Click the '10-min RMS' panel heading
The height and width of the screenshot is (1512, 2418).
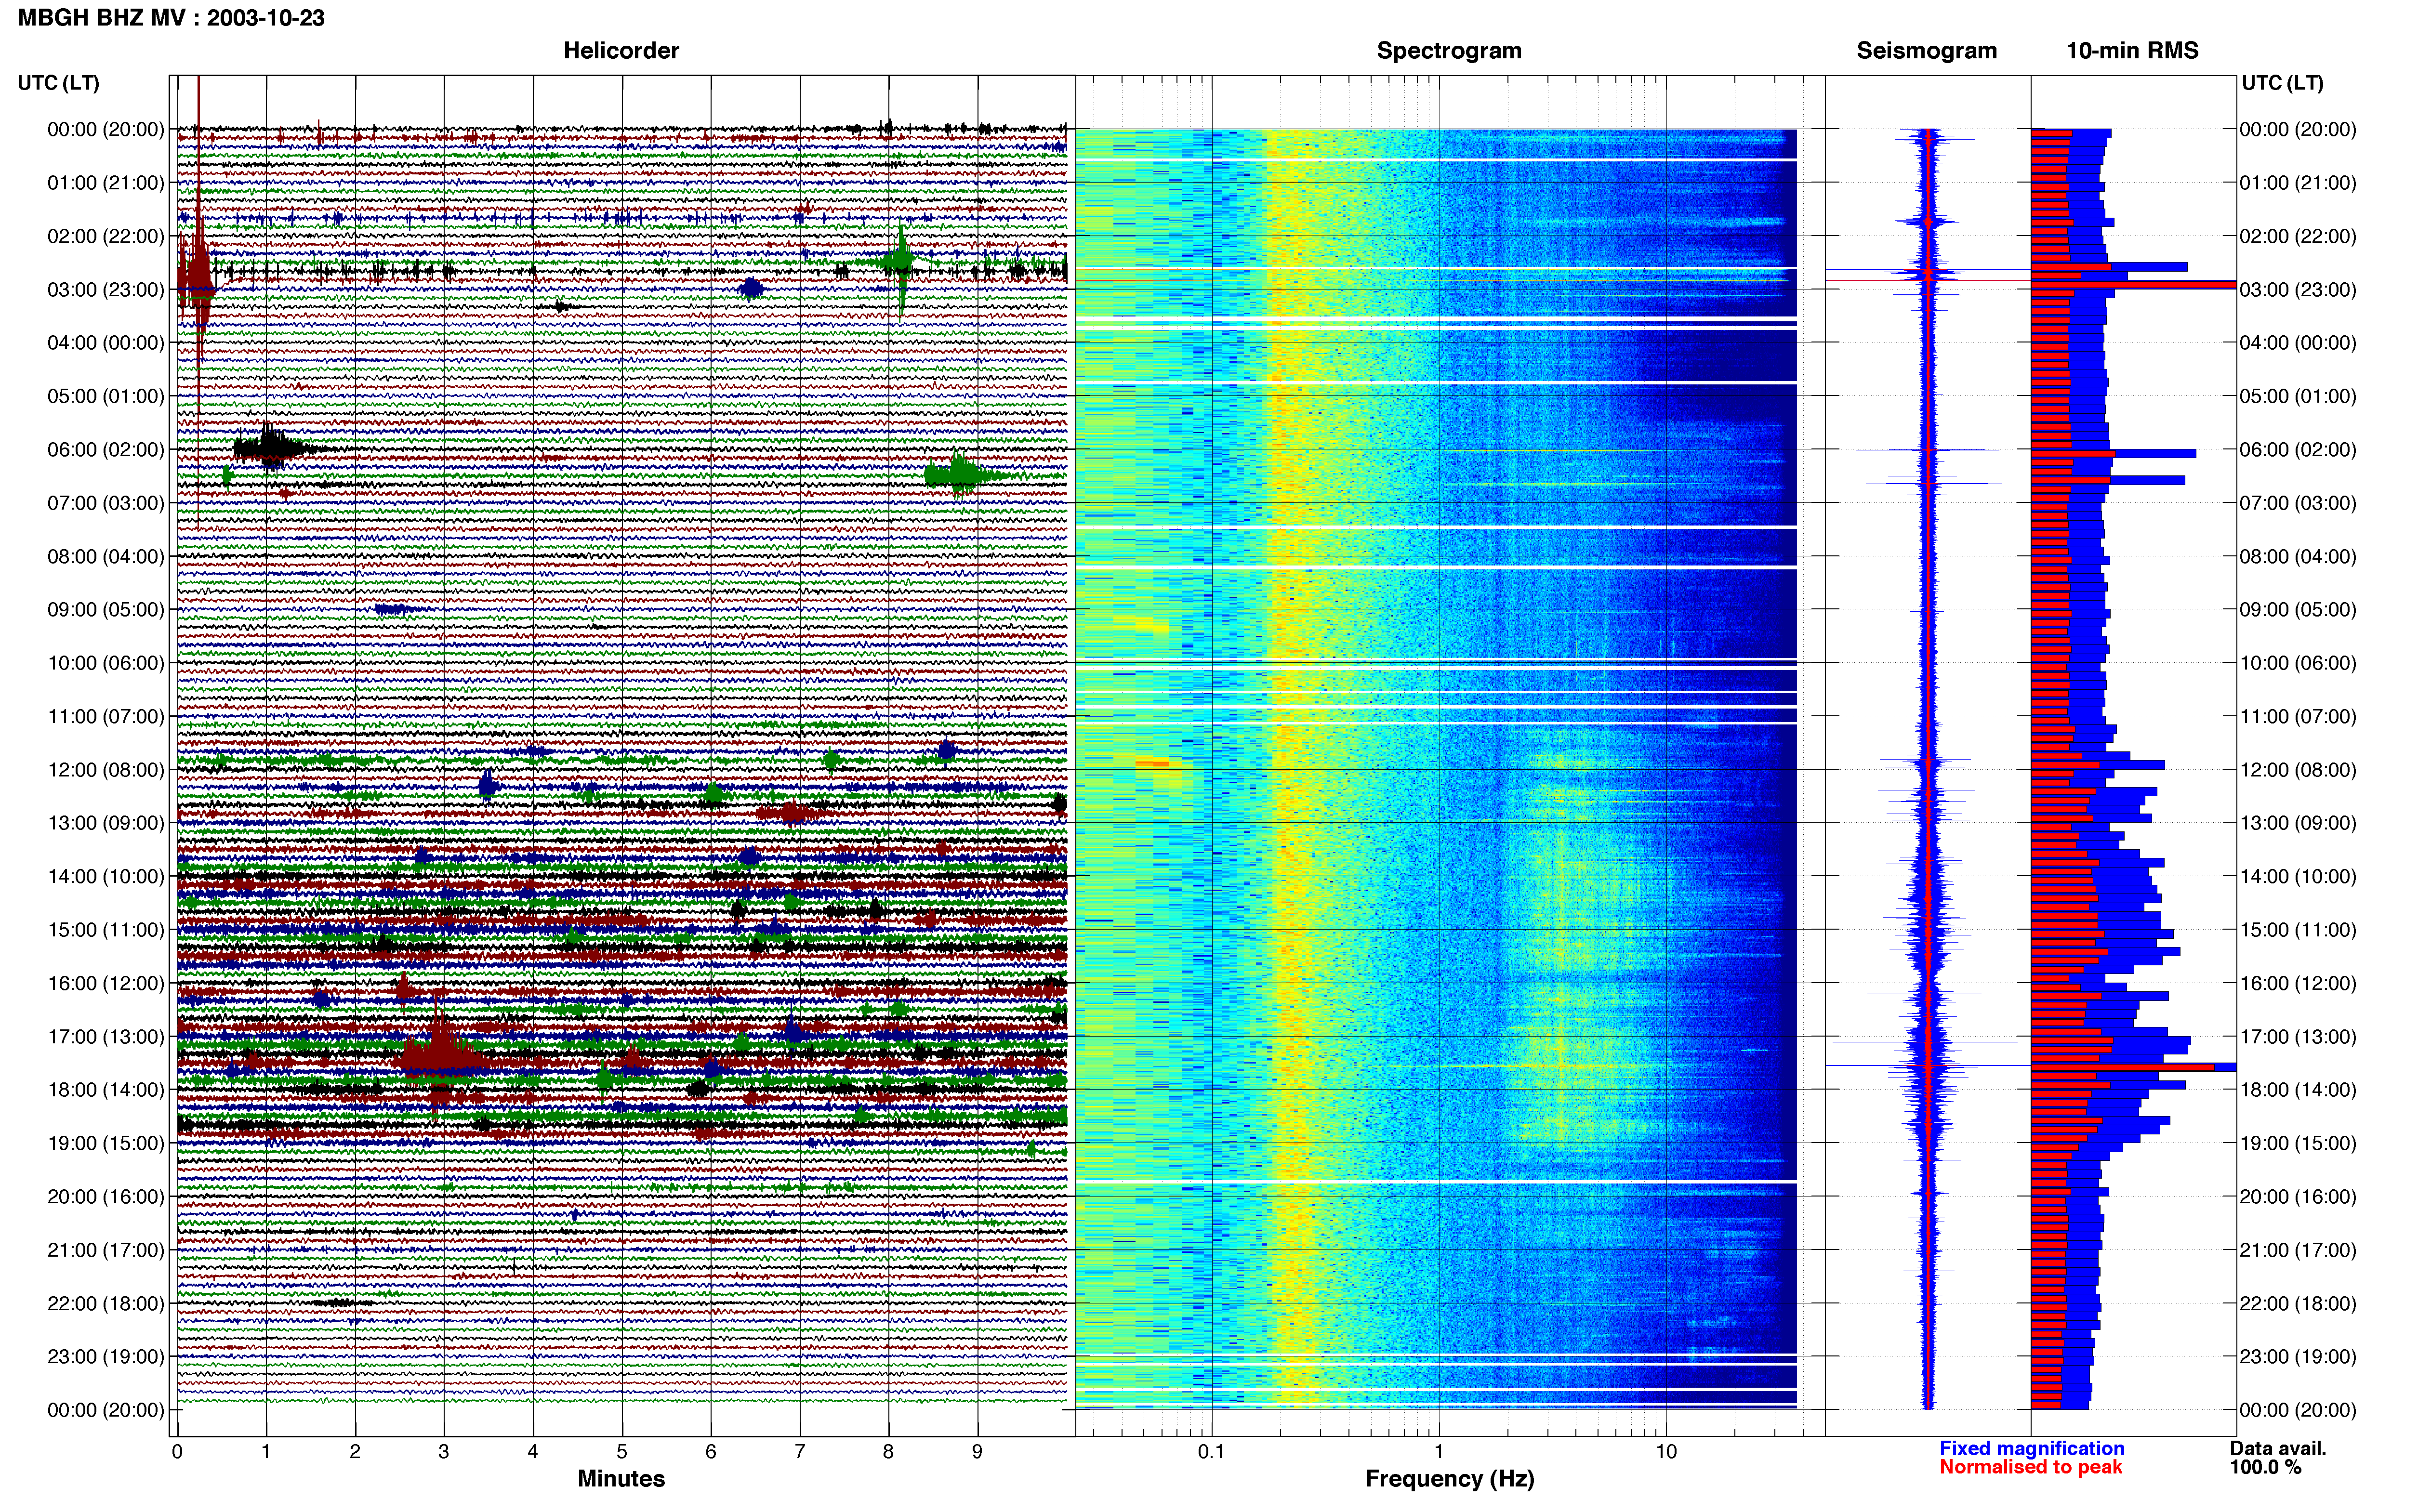click(2132, 50)
